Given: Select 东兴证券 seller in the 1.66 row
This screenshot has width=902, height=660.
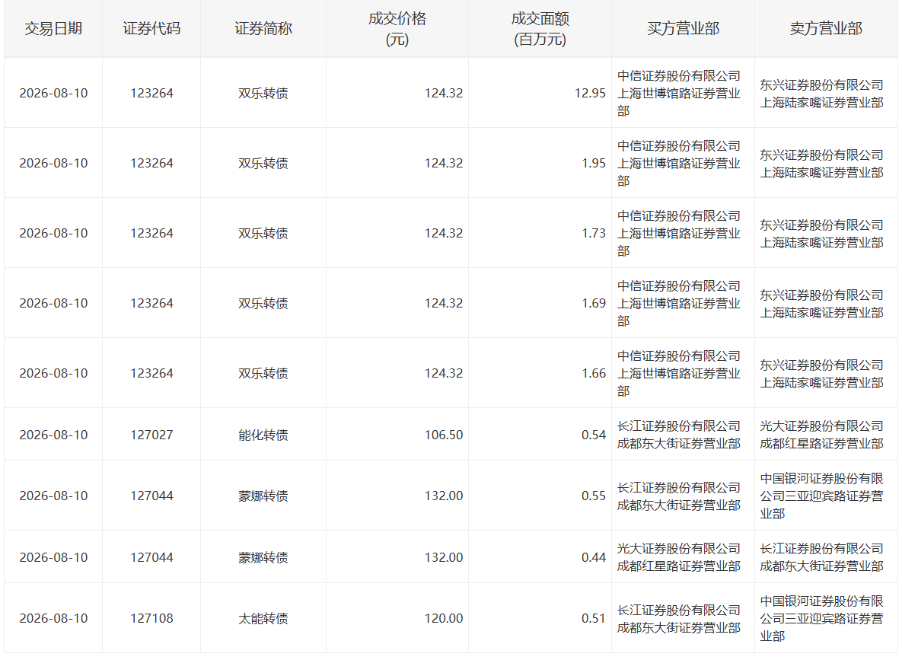Looking at the screenshot, I should click(821, 374).
